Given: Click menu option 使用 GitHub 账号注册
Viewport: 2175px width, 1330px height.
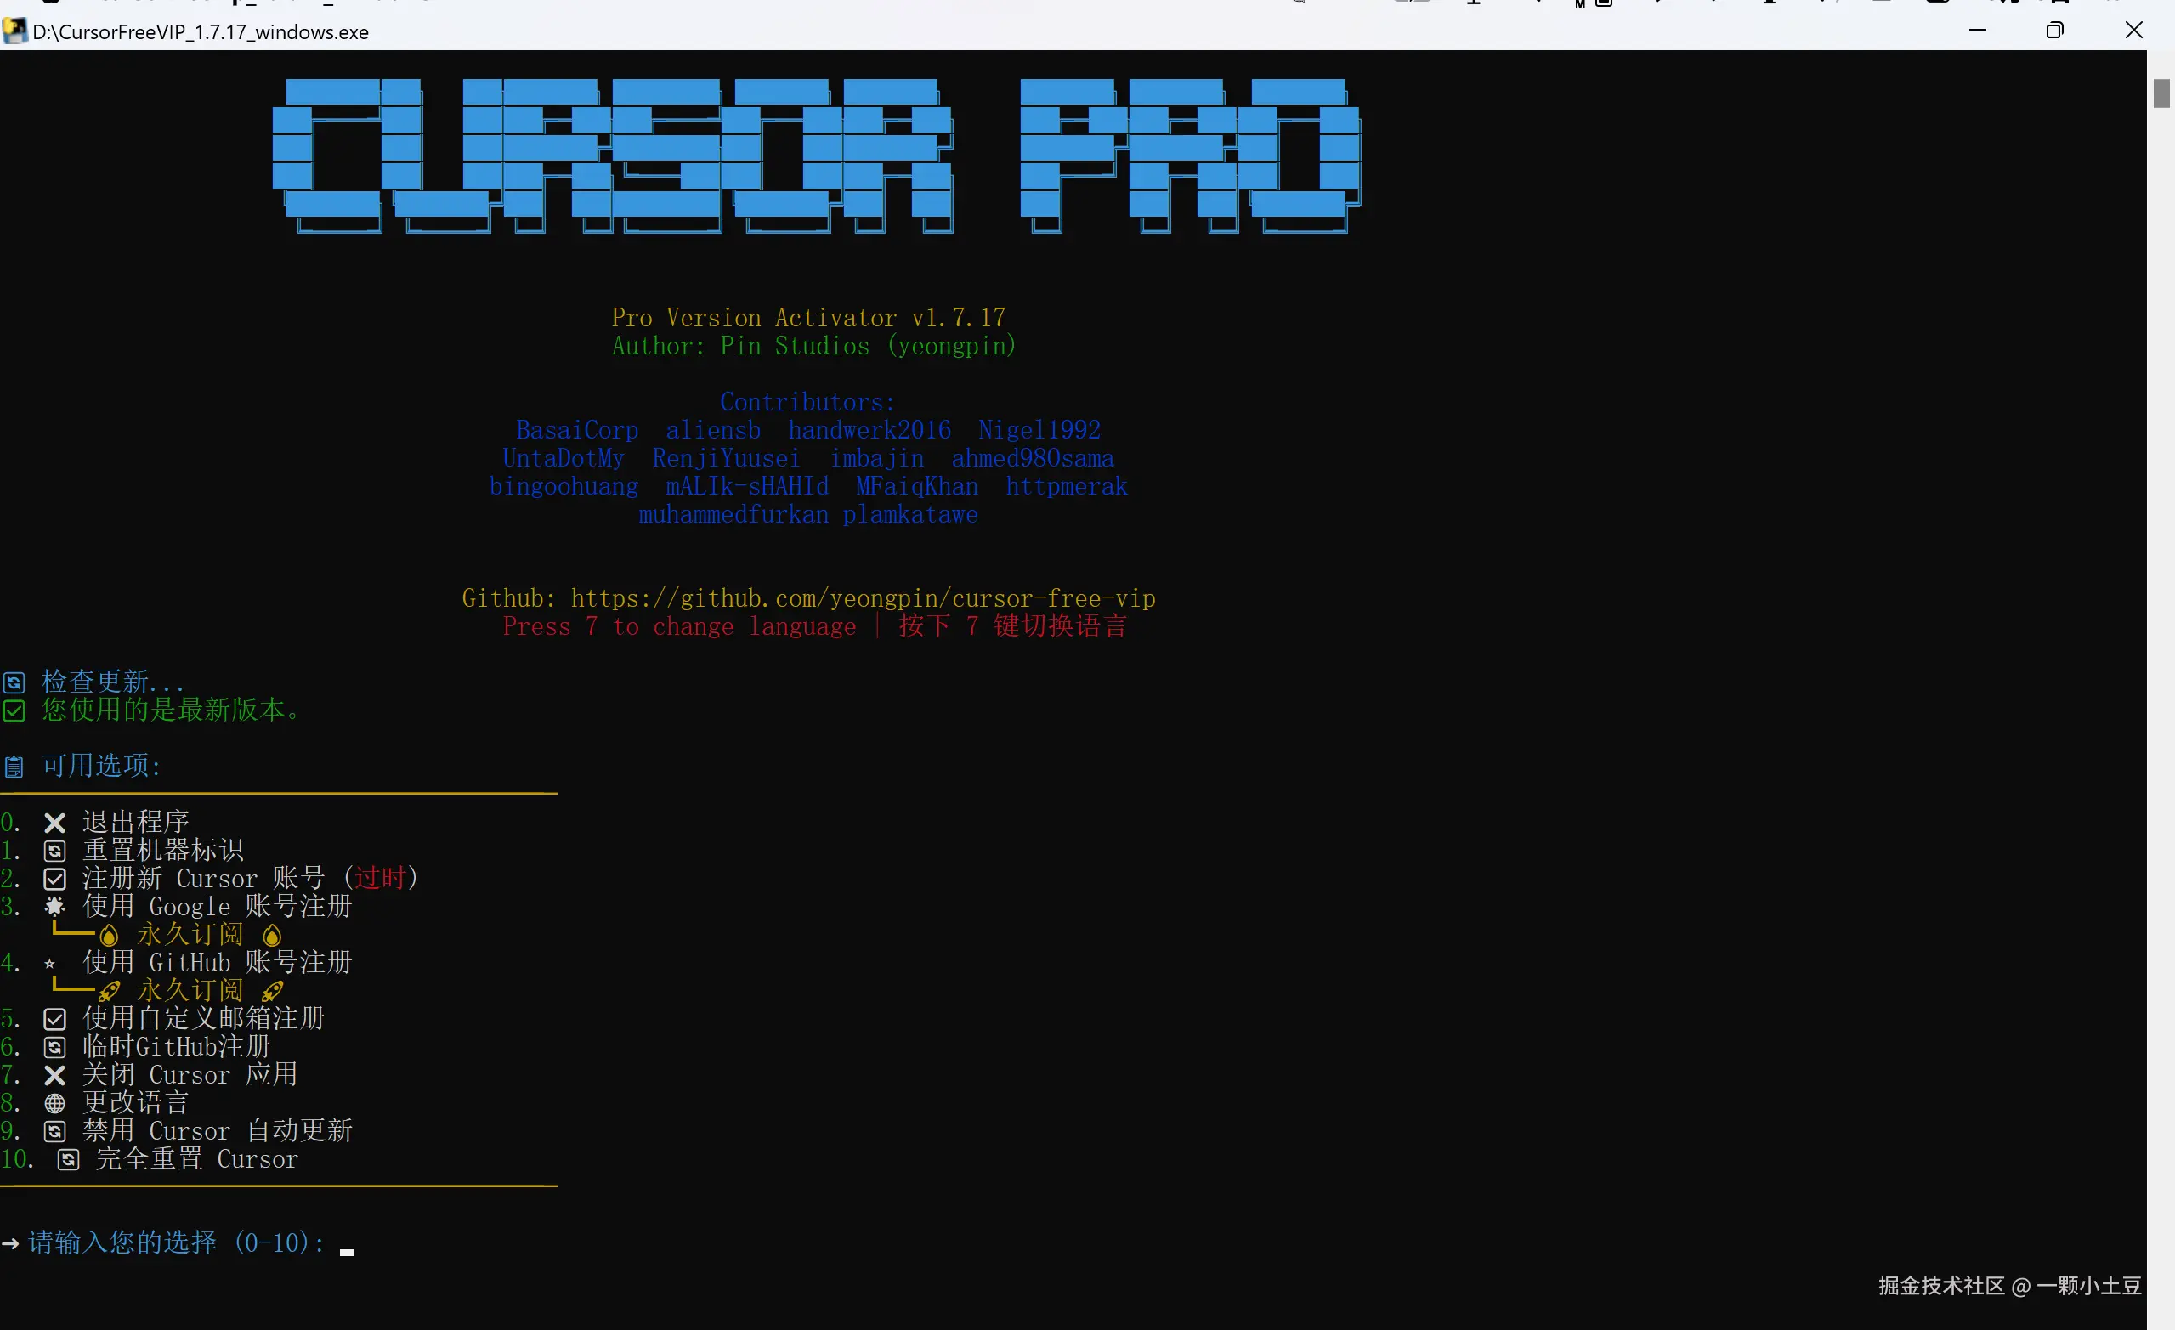Looking at the screenshot, I should (217, 962).
